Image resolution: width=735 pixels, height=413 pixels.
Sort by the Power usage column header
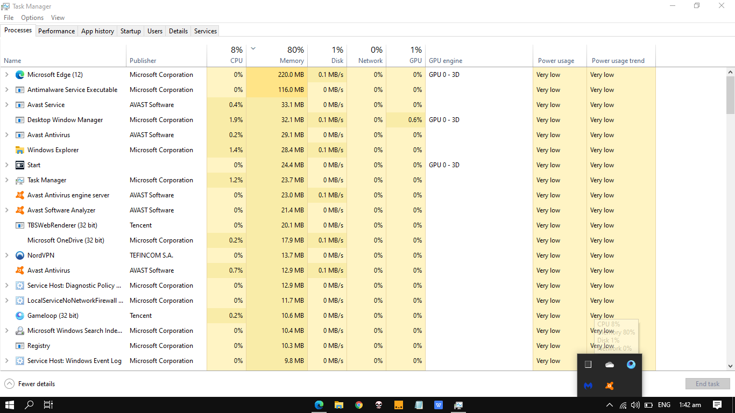pyautogui.click(x=560, y=56)
